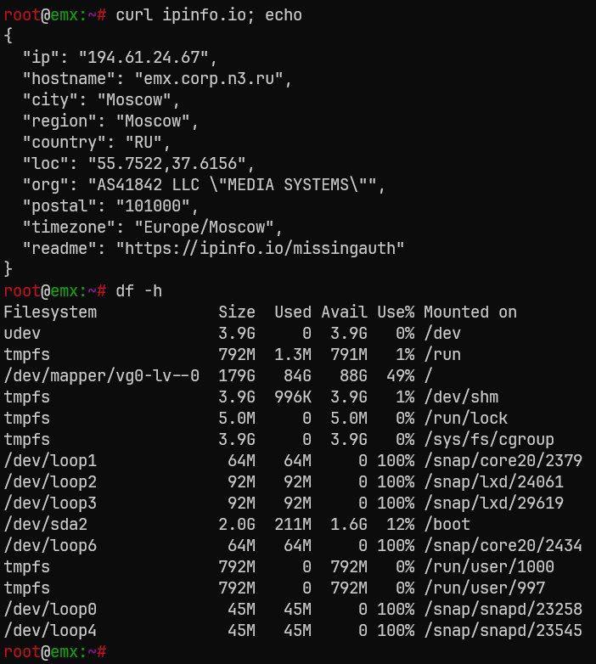This screenshot has width=596, height=664.
Task: Click the /snap/snapd/23545 mount path
Action: coord(503,630)
